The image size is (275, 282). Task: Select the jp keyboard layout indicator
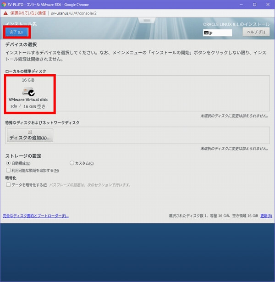pyautogui.click(x=217, y=33)
